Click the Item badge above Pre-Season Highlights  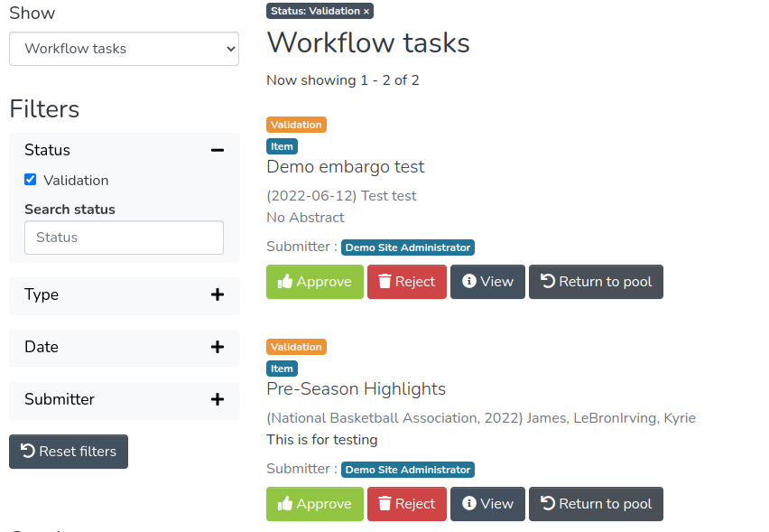(282, 369)
